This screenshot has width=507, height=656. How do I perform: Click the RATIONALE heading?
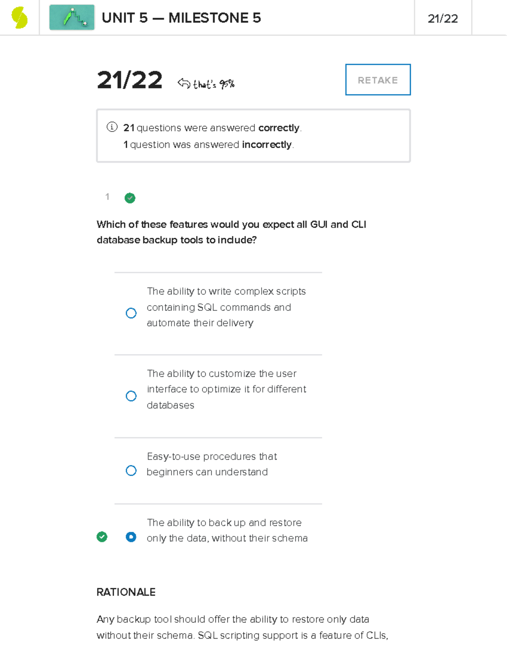[x=126, y=592]
